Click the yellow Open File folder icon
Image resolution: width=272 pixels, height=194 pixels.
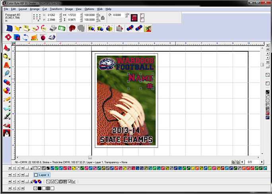[x=18, y=28]
